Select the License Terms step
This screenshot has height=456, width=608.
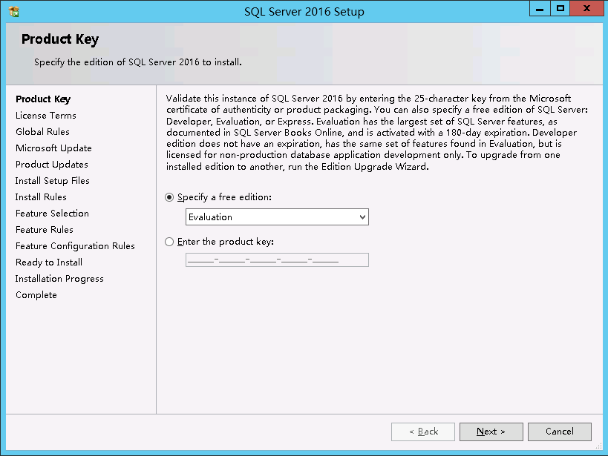(46, 116)
